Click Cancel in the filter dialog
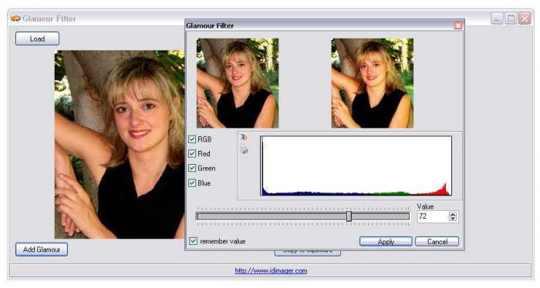The image size is (540, 288). coord(437,242)
